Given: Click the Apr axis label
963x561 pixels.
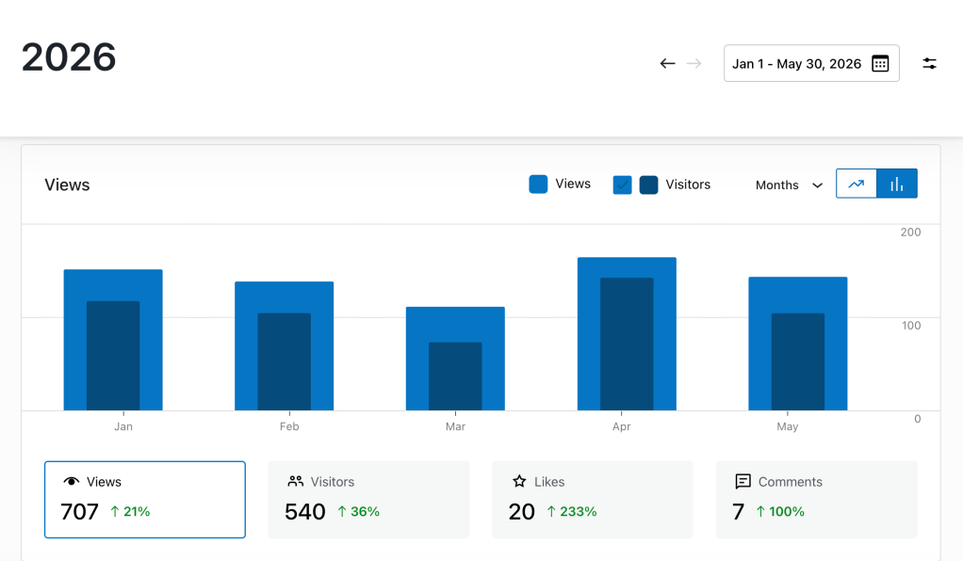Looking at the screenshot, I should tap(622, 426).
